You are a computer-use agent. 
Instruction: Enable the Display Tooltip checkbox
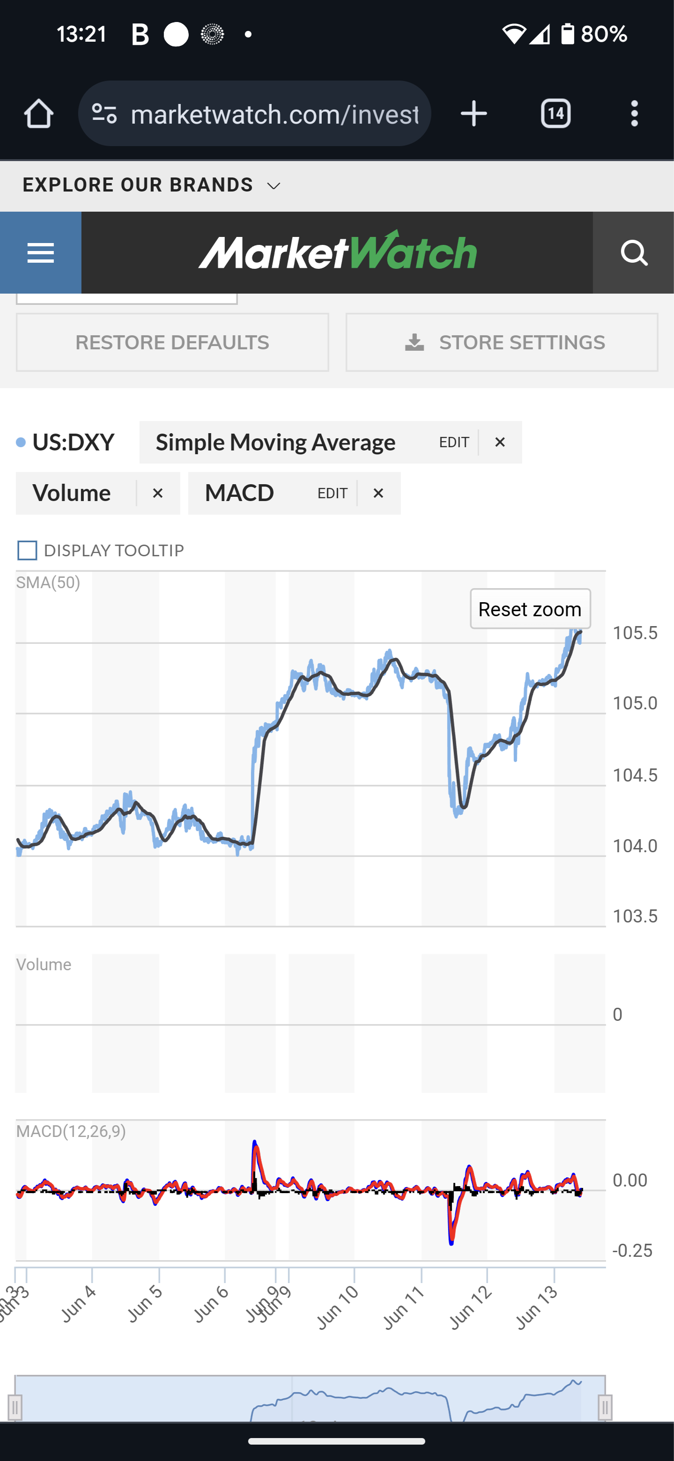[x=27, y=550]
